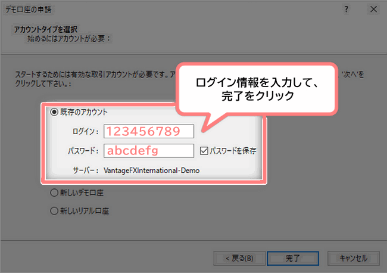
Task: Click the アカウントタイプを選択 heading
Action: coord(46,29)
